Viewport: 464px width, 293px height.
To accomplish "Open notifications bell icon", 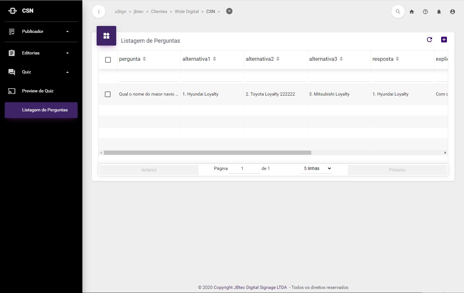I will pyautogui.click(x=439, y=12).
